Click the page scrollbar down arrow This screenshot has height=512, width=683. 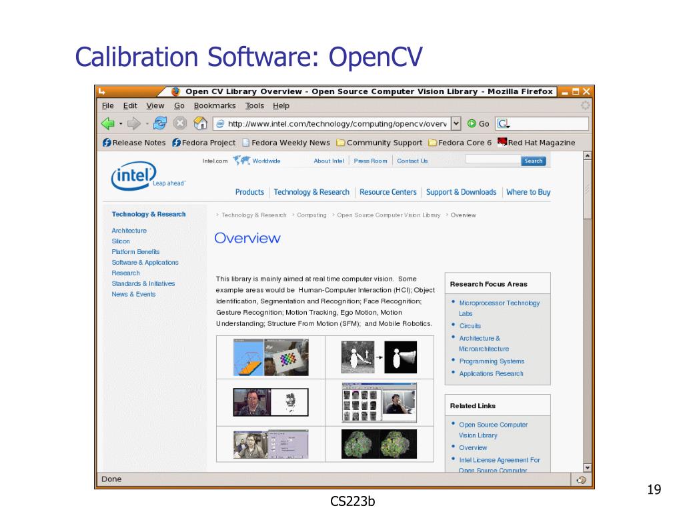point(587,467)
